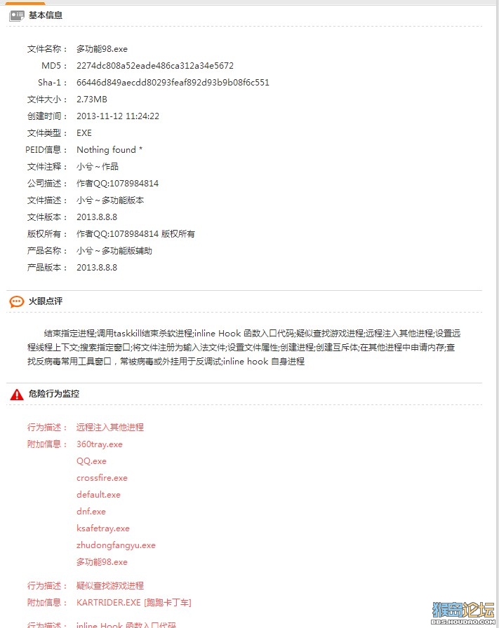The image size is (499, 628).
Task: Click the forum watermark logo
Action: tap(463, 613)
